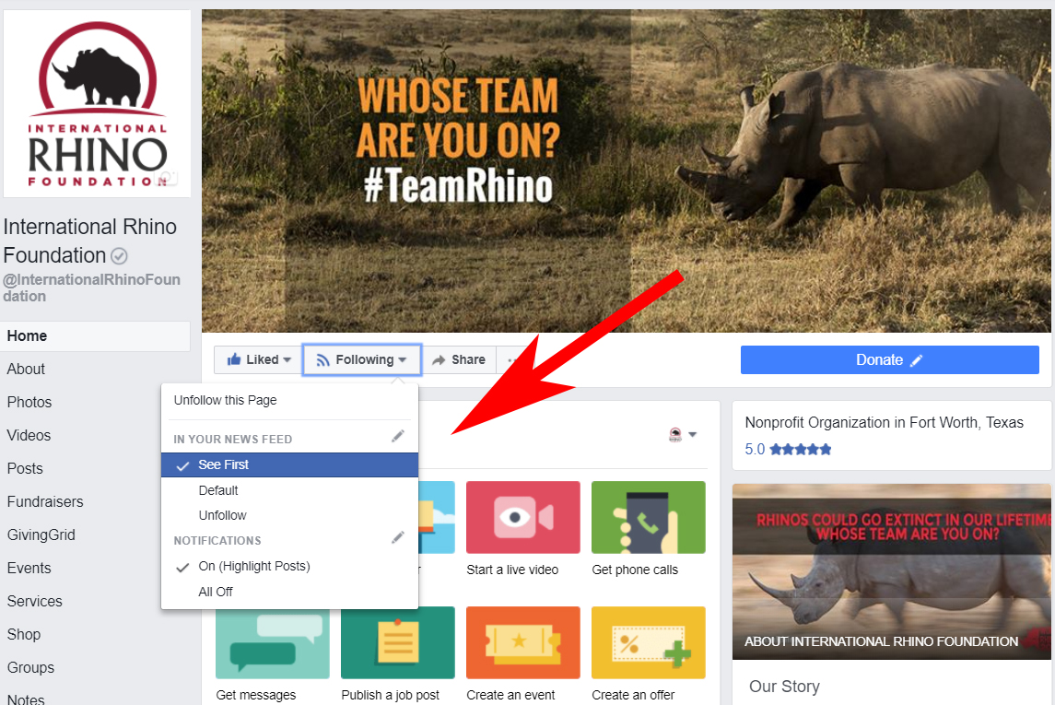The width and height of the screenshot is (1055, 705).
Task: Open Videos in the sidebar
Action: coord(29,435)
